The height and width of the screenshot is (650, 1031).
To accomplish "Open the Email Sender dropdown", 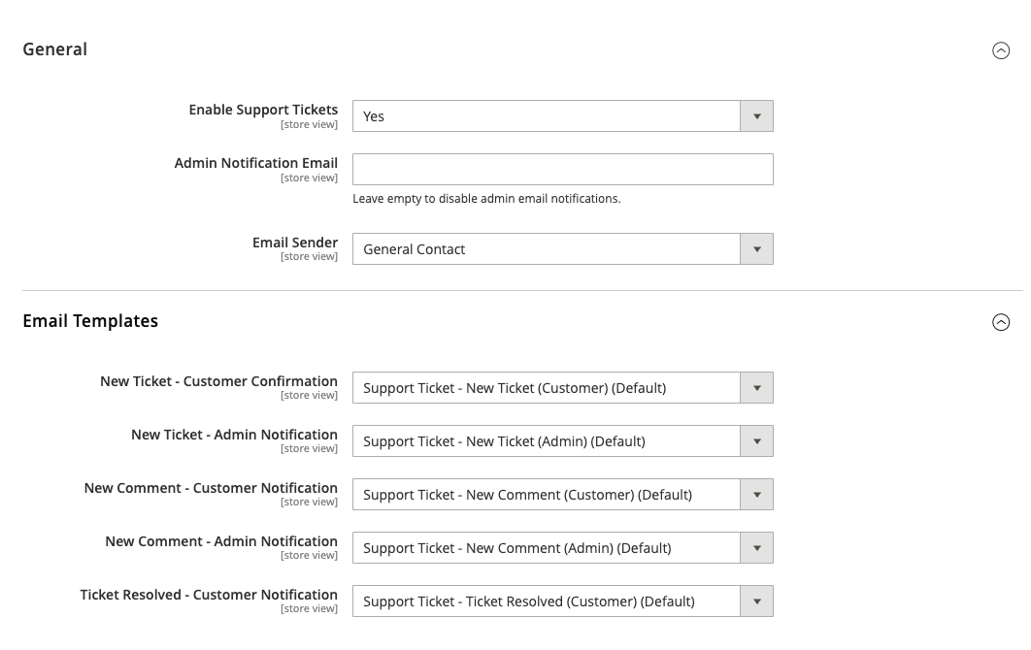I will point(563,249).
